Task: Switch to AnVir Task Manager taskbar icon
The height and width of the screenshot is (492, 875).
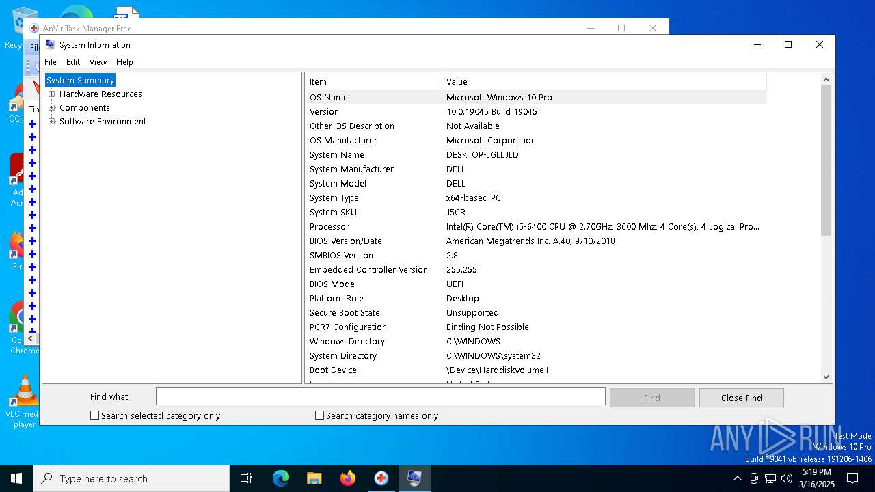Action: click(381, 478)
